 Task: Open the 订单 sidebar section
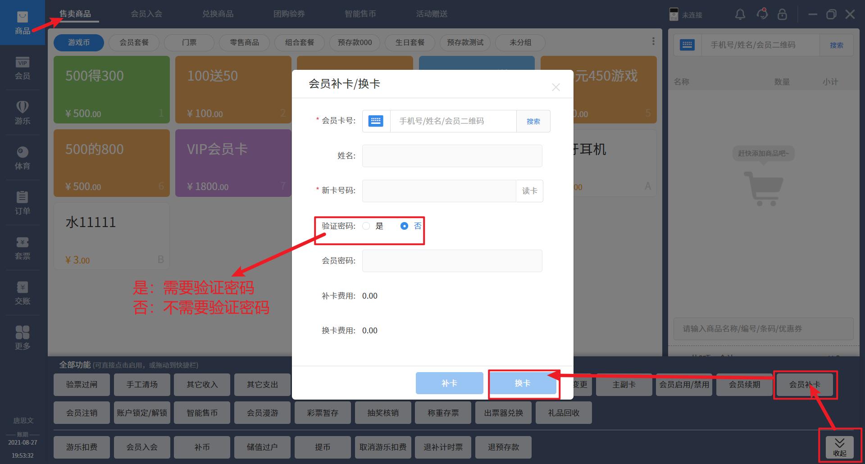tap(23, 203)
